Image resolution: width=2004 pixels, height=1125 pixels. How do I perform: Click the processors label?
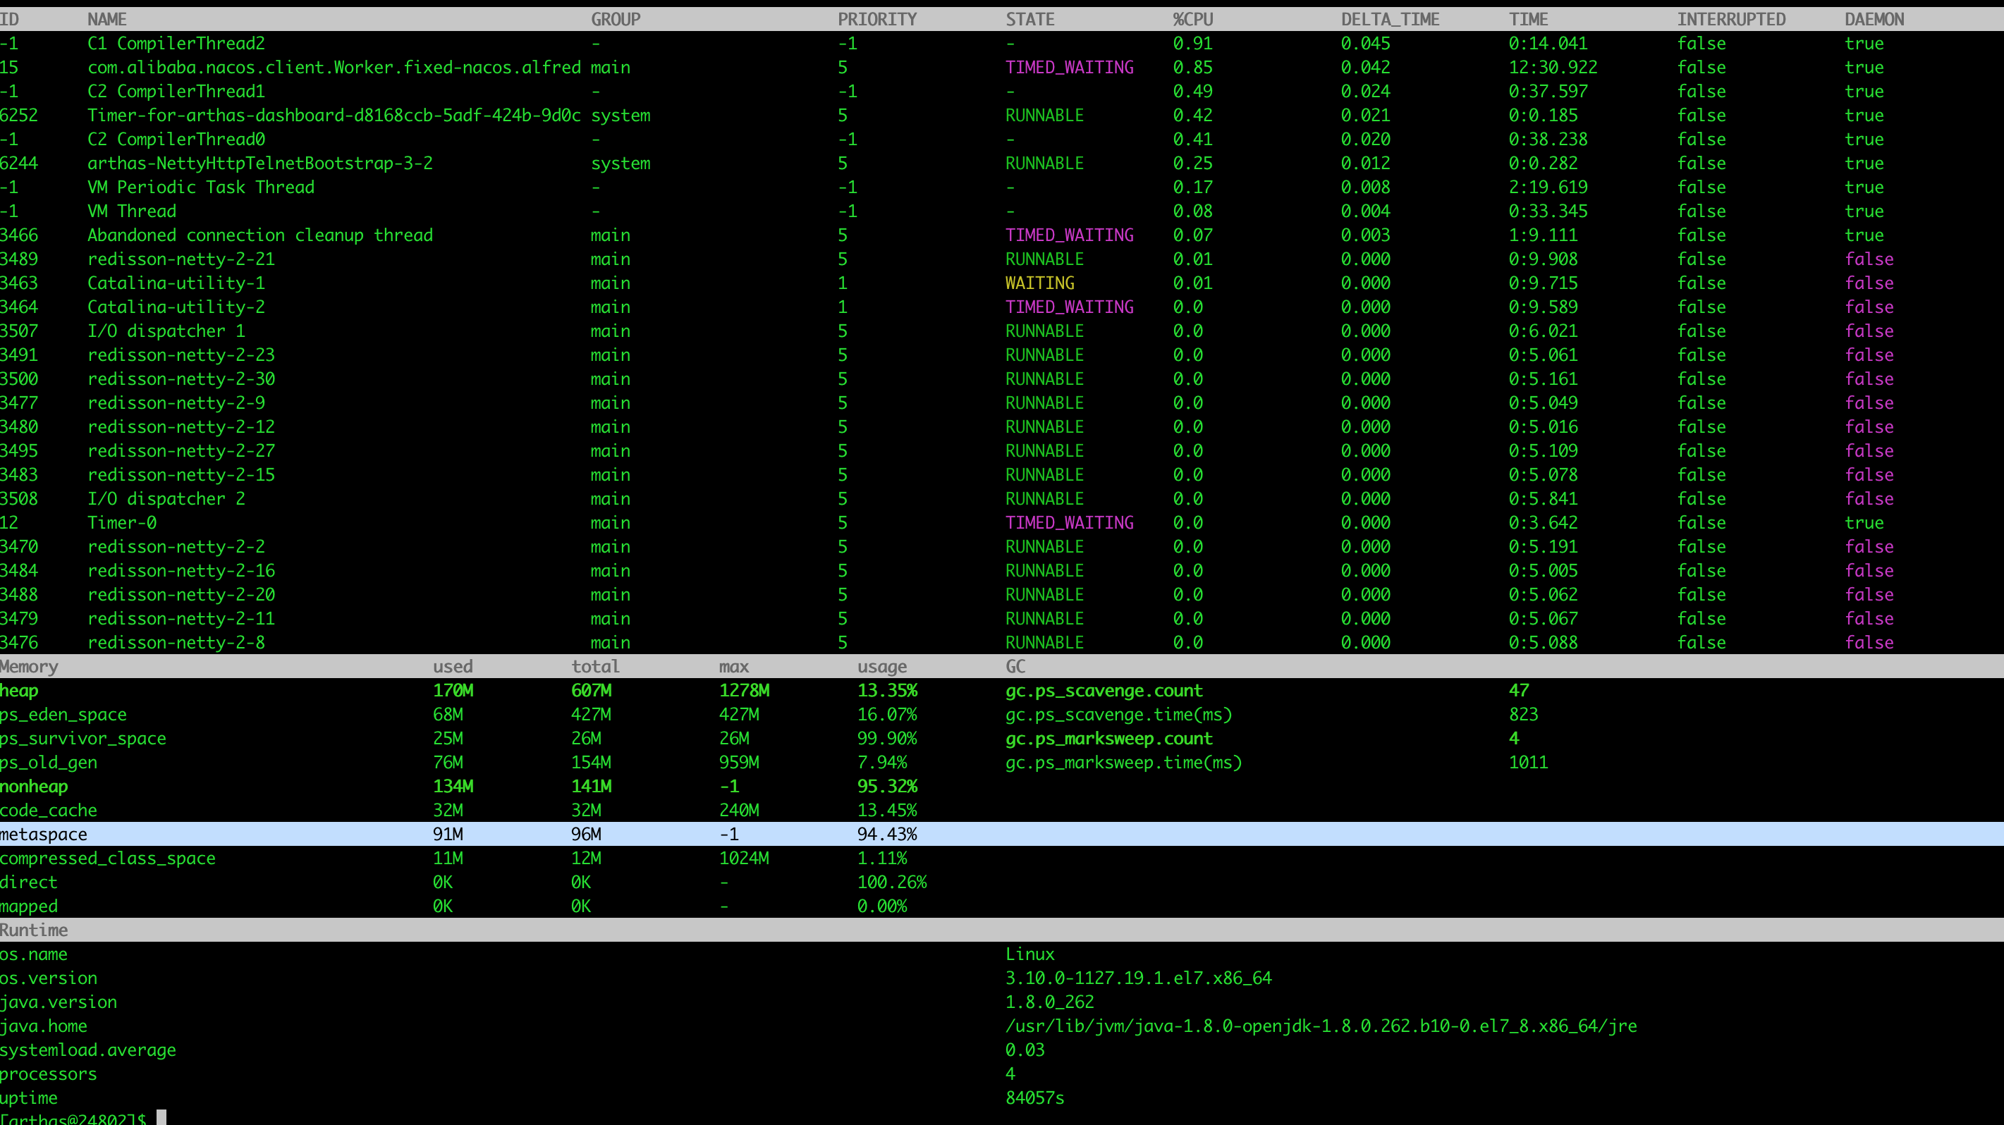48,1075
